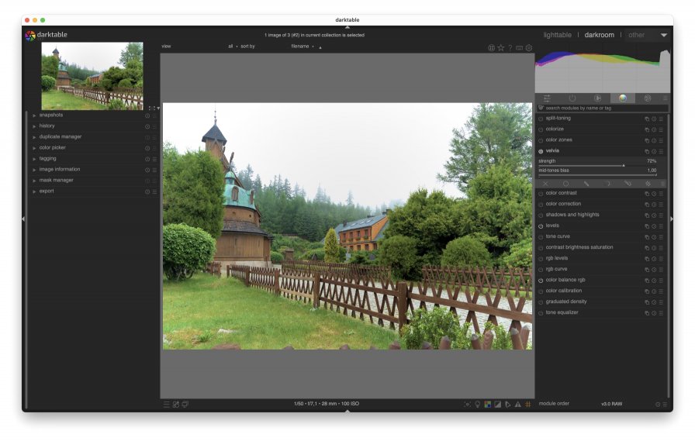Enable the tone curve module
This screenshot has width=695, height=441.
click(x=541, y=237)
